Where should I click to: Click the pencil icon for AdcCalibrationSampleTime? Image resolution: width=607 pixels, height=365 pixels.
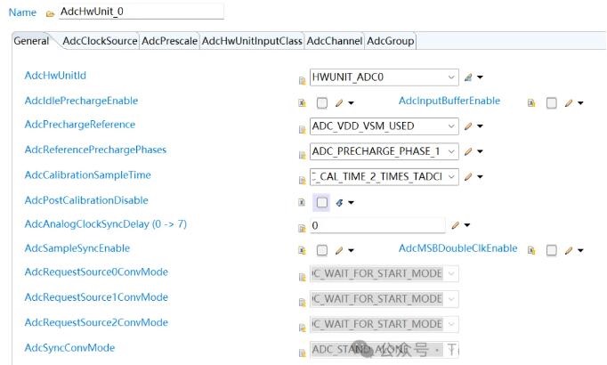468,176
